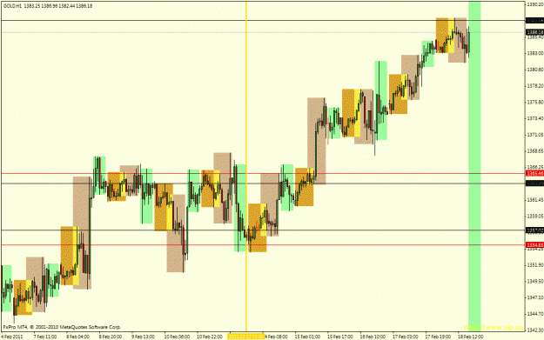This screenshot has height=340, width=544.
Task: Click the 1351.90 price scale value
Action: click(535, 265)
